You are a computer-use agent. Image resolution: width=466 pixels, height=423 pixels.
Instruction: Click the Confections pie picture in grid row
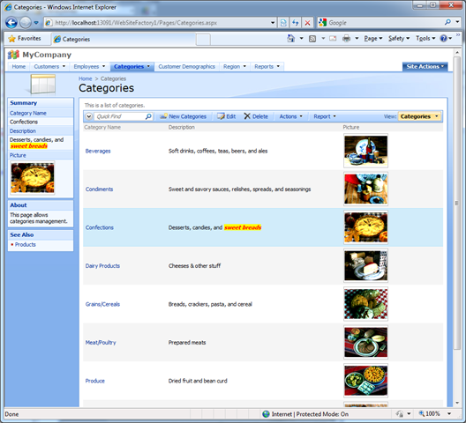coord(366,227)
